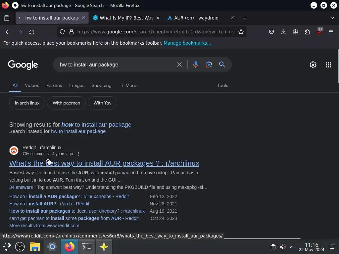
Task: Open How do I install AUR r/arch link
Action: [x=49, y=204]
